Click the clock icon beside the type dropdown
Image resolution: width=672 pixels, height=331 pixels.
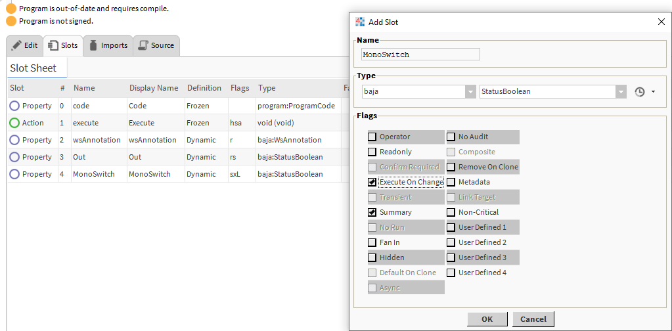[x=640, y=92]
